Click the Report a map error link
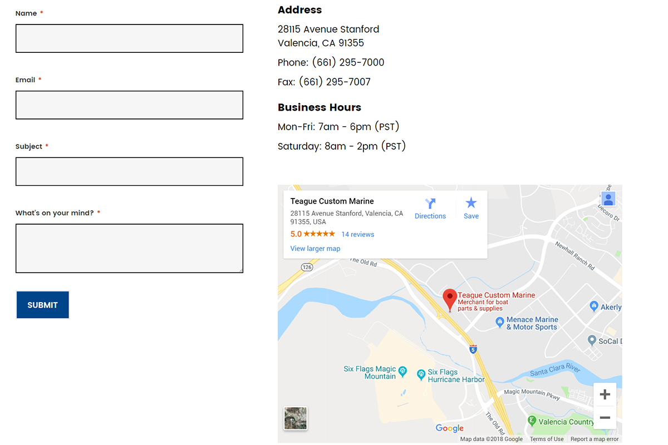The image size is (668, 445). pos(595,439)
